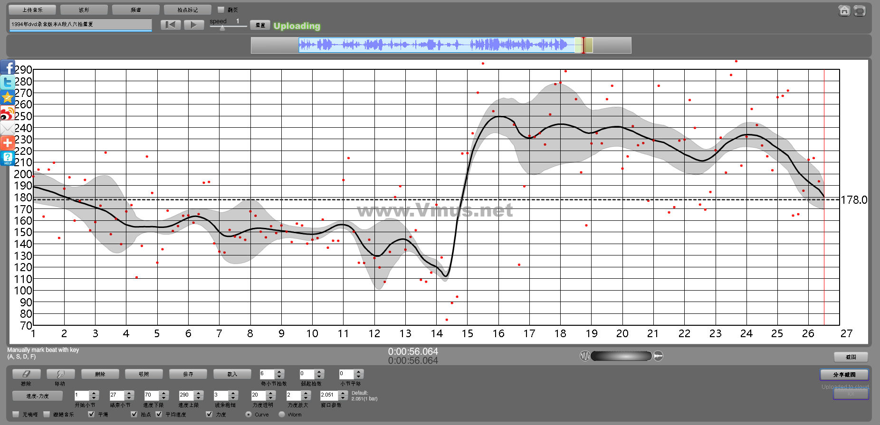This screenshot has width=880, height=425.
Task: Enable the 翻页 page-turn checkbox
Action: coord(221,9)
